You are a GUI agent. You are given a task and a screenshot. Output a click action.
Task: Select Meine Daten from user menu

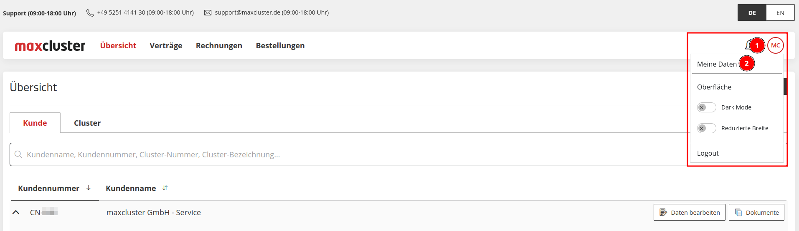717,64
